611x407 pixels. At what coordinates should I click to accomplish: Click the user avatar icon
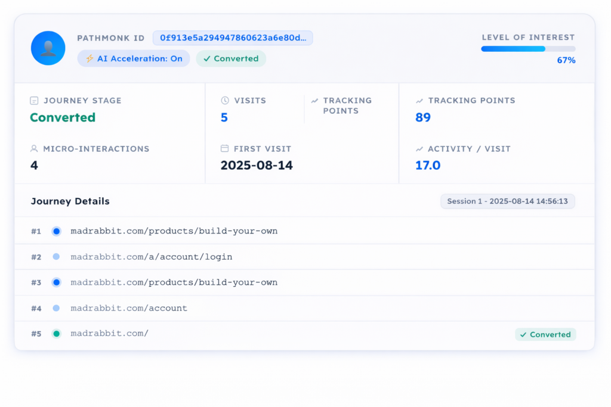(x=48, y=48)
